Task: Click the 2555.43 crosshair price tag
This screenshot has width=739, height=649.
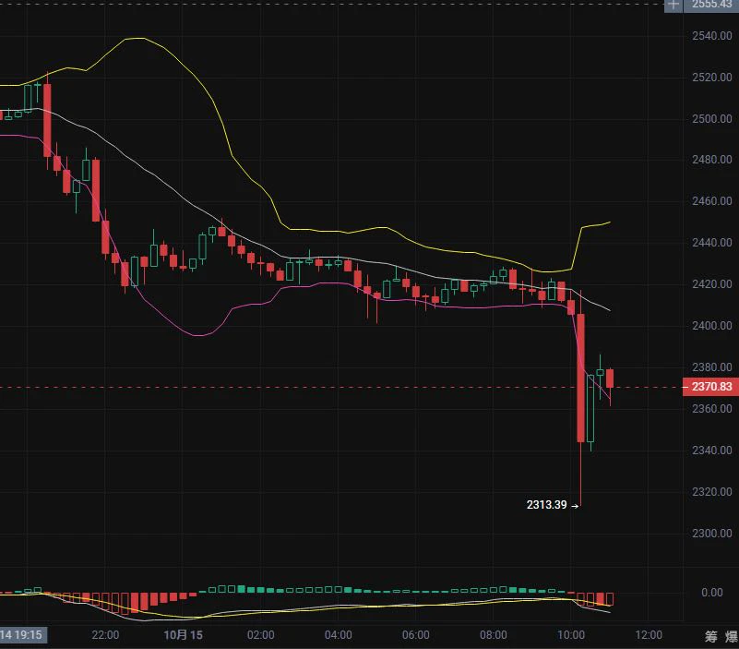Action: (x=711, y=5)
